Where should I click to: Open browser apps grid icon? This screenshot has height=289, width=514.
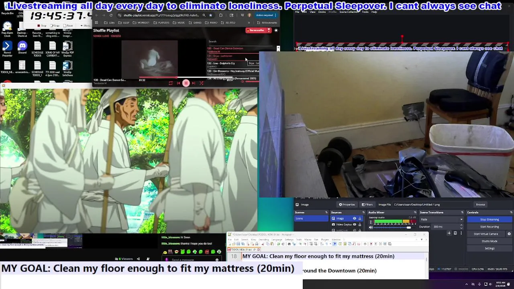pyautogui.click(x=96, y=23)
